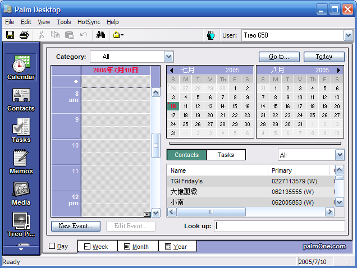The image size is (357, 268).
Task: Click contacts list horizontal scroll right arrow
Action: (329, 212)
